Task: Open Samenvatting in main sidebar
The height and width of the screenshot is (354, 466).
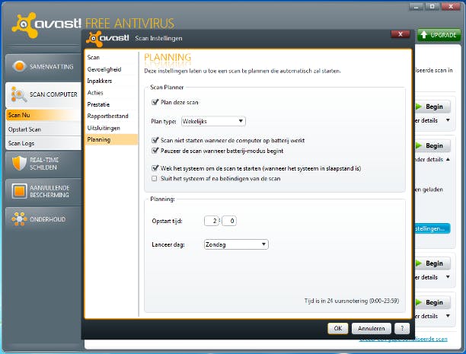Action: click(43, 66)
